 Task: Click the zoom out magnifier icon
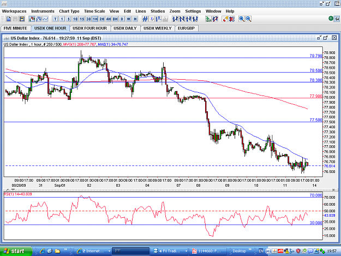[x=248, y=19]
